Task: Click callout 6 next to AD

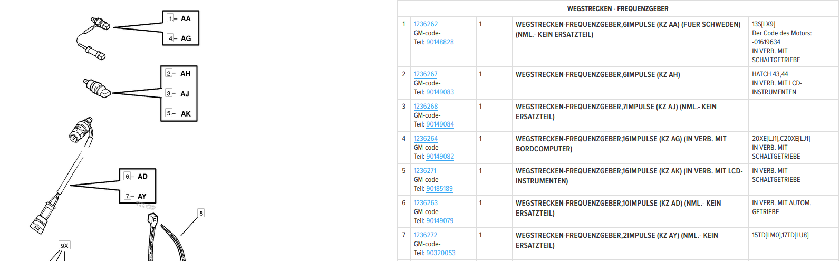Action: 128,176
